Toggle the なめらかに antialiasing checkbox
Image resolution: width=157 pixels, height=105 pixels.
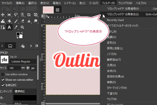[3, 85]
